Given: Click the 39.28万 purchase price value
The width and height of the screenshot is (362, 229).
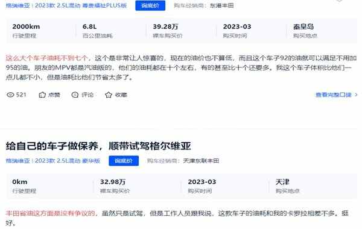Looking at the screenshot, I should (165, 27).
